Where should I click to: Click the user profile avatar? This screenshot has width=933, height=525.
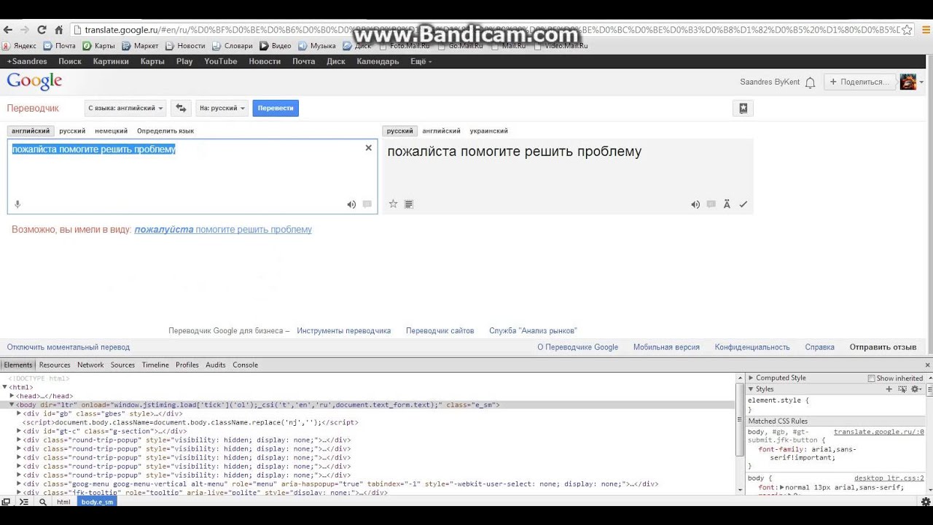click(x=908, y=82)
